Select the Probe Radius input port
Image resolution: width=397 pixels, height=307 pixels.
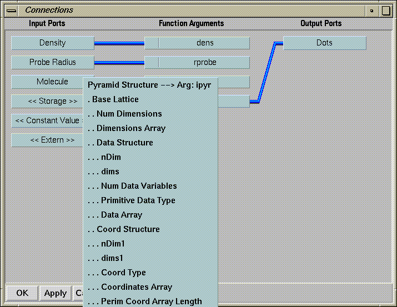53,63
